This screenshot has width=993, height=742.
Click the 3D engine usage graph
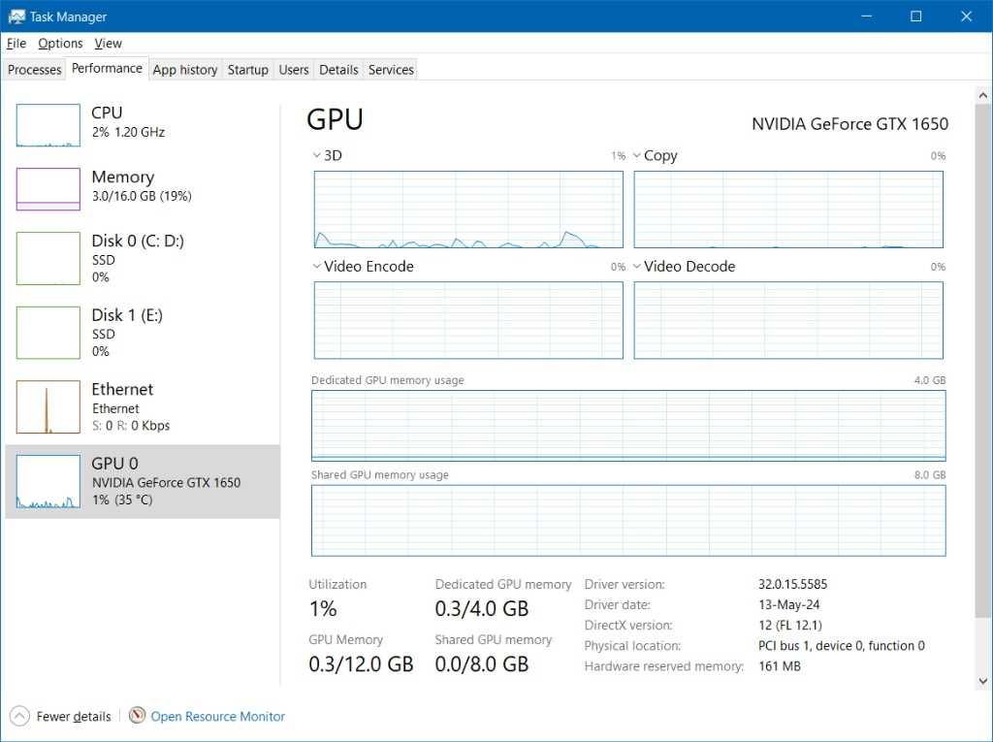click(468, 210)
